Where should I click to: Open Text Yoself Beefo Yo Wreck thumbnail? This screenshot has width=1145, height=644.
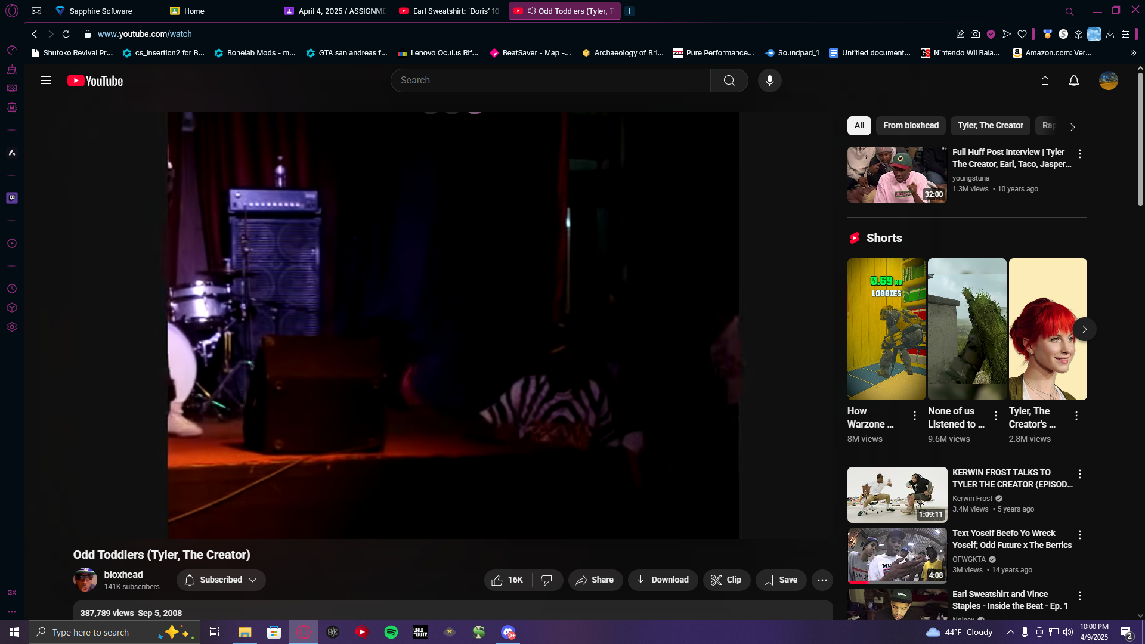click(x=897, y=555)
